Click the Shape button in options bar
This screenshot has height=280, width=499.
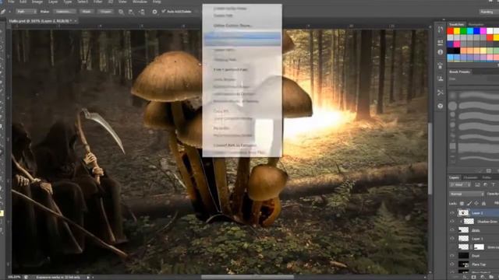click(105, 12)
